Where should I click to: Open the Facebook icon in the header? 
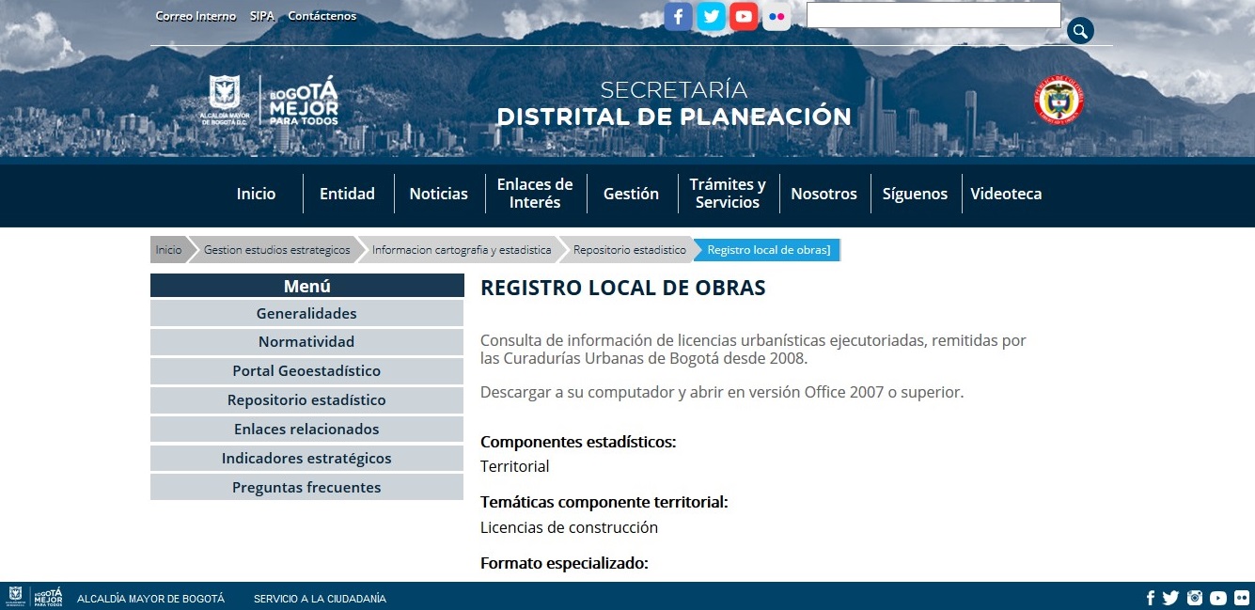click(x=678, y=16)
